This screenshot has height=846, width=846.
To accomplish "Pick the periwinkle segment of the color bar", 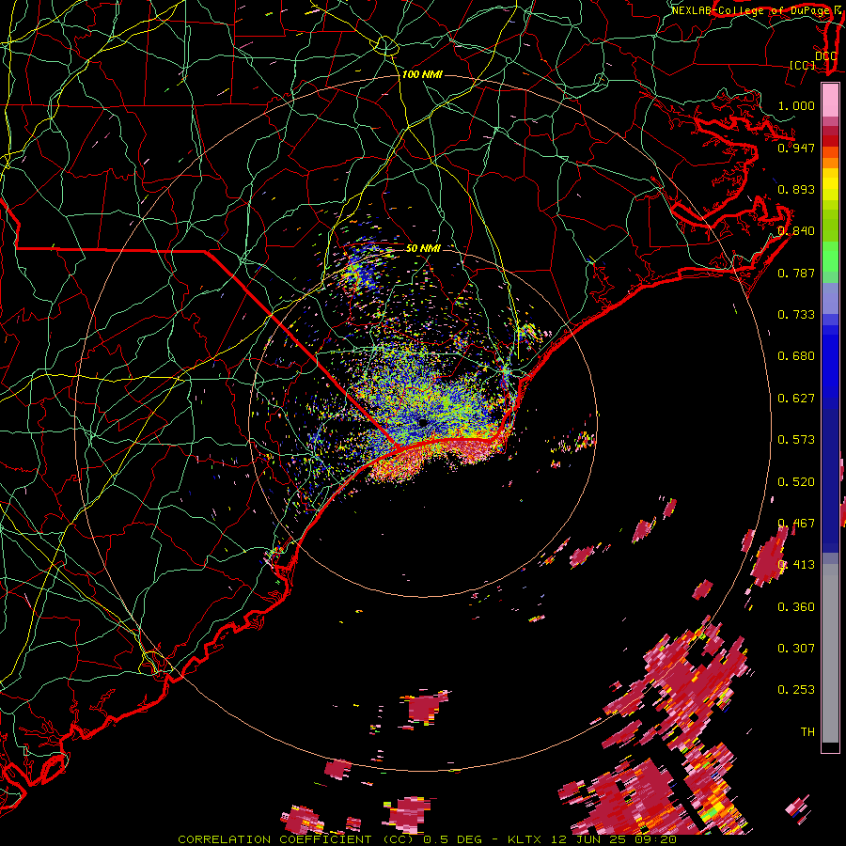I will click(830, 300).
